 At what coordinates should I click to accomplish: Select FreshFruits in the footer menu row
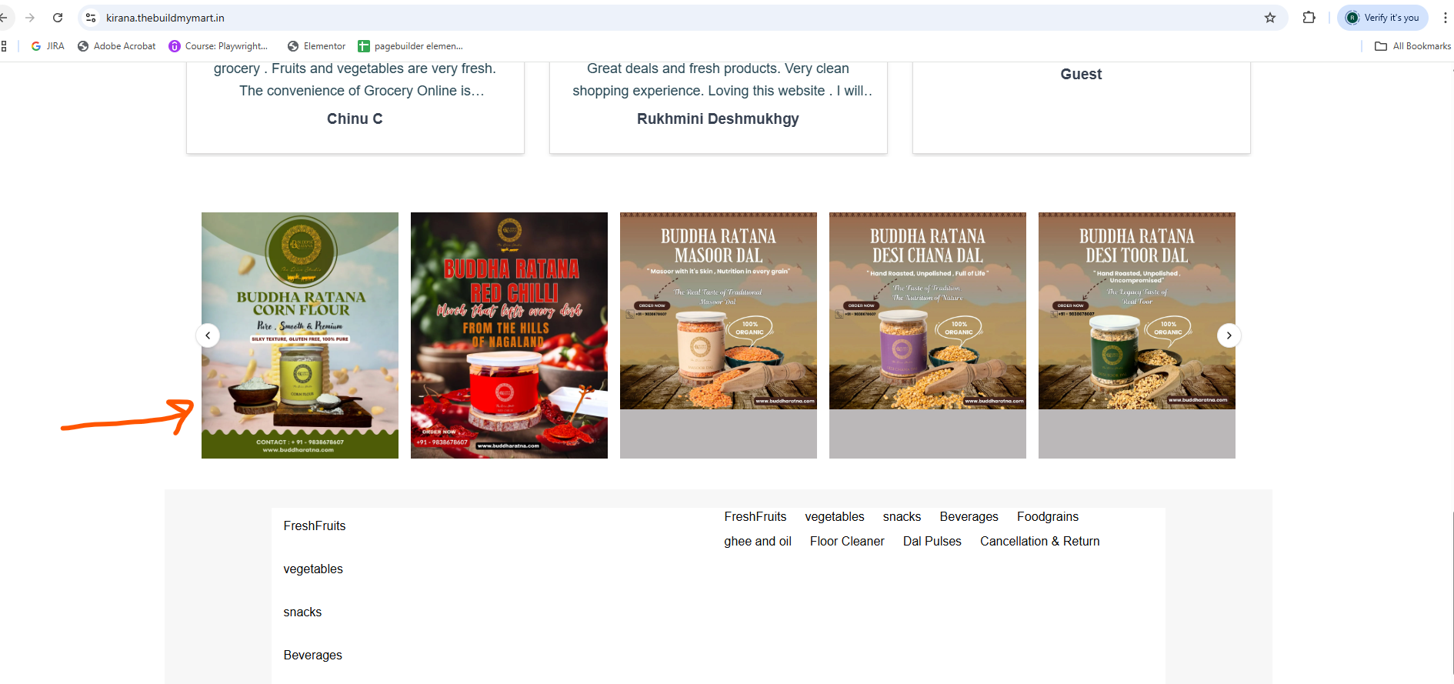755,517
